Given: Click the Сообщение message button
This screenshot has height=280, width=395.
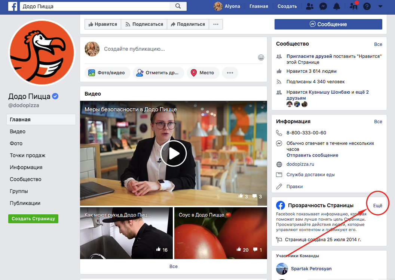Looking at the screenshot, I should (328, 24).
